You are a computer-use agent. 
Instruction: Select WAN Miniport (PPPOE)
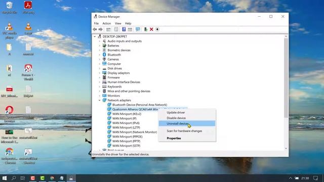coord(127,136)
